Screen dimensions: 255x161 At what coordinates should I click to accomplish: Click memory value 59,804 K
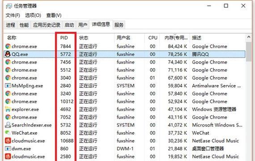coord(177,86)
